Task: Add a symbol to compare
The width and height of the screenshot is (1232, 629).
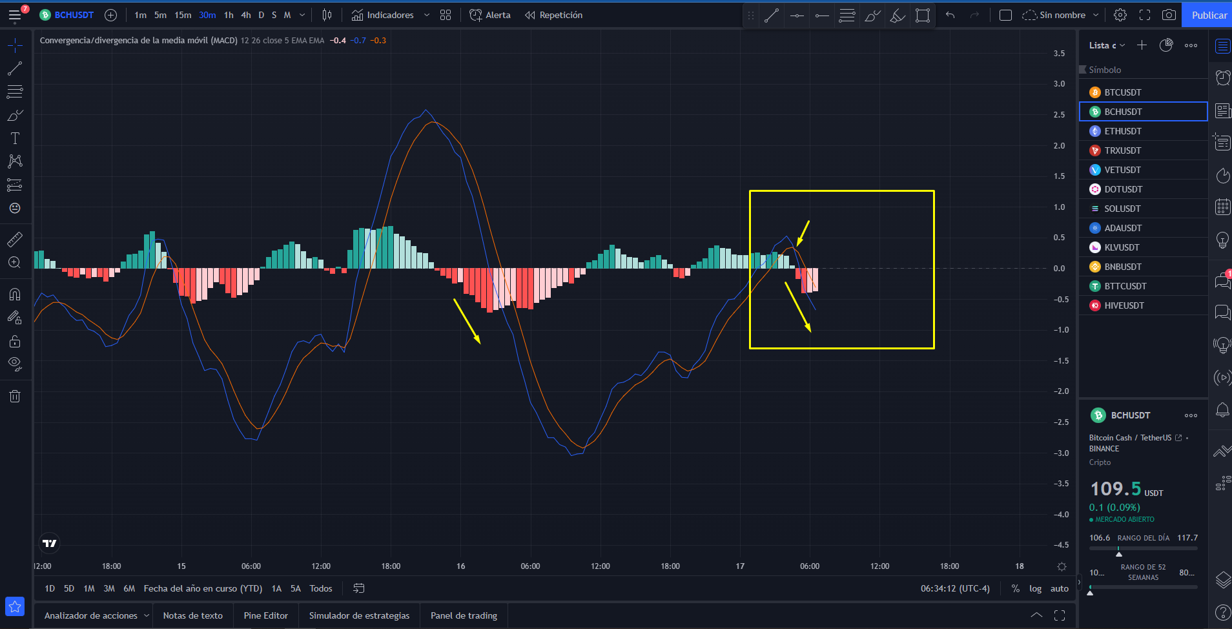Action: coord(110,15)
